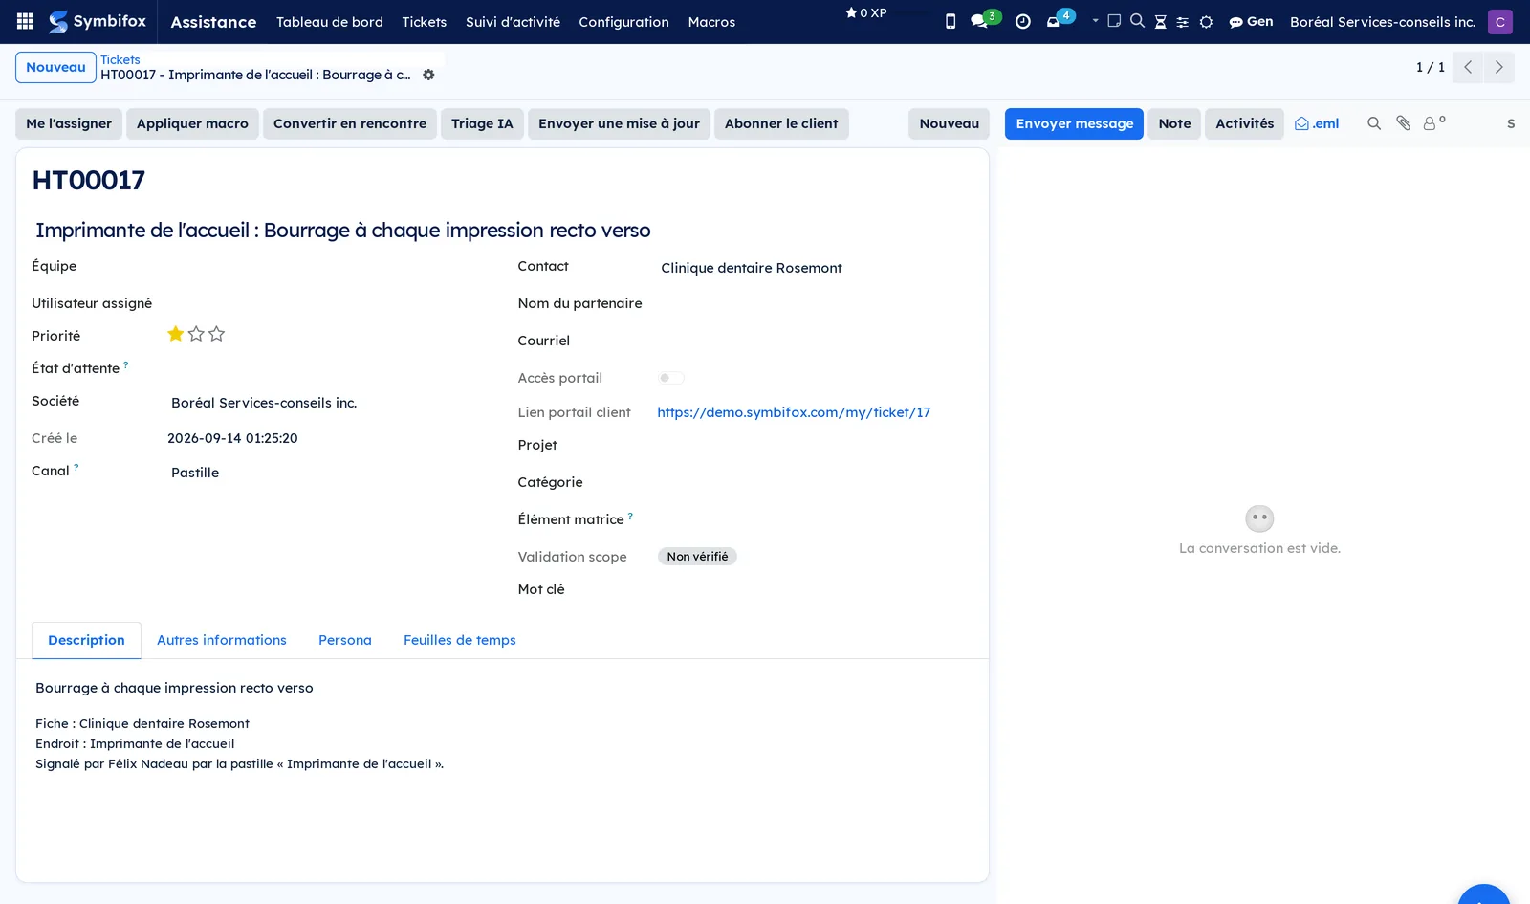The image size is (1530, 904).
Task: Open the apps grid menu
Action: [26, 21]
